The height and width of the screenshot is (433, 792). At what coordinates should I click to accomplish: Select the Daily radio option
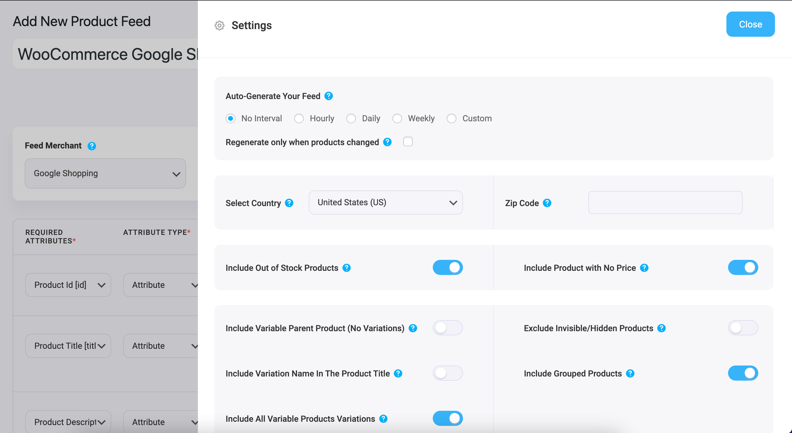[351, 118]
